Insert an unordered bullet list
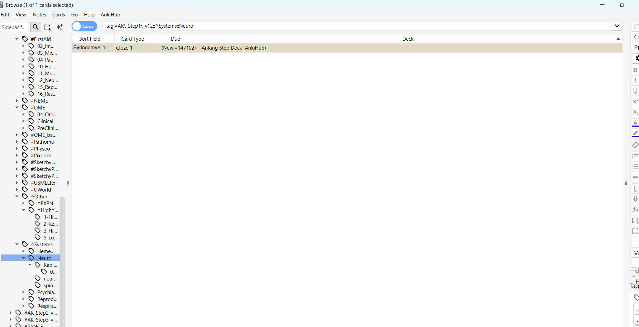The image size is (639, 327). [x=635, y=156]
